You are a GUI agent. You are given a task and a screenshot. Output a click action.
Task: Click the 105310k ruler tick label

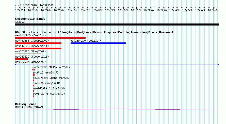136,10
